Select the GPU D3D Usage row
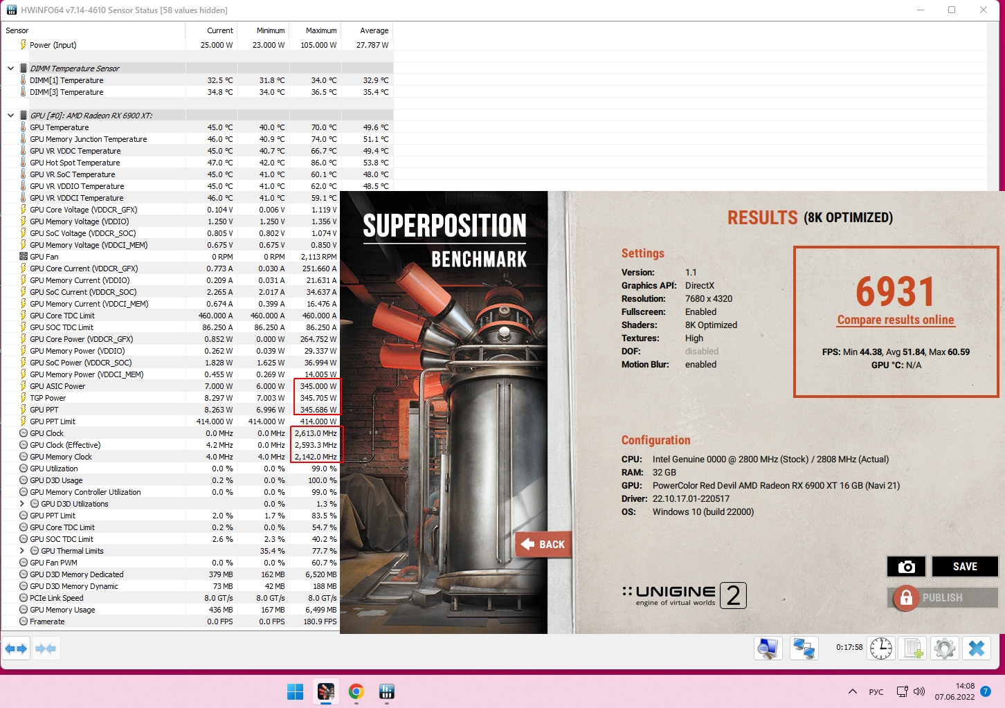 click(170, 480)
